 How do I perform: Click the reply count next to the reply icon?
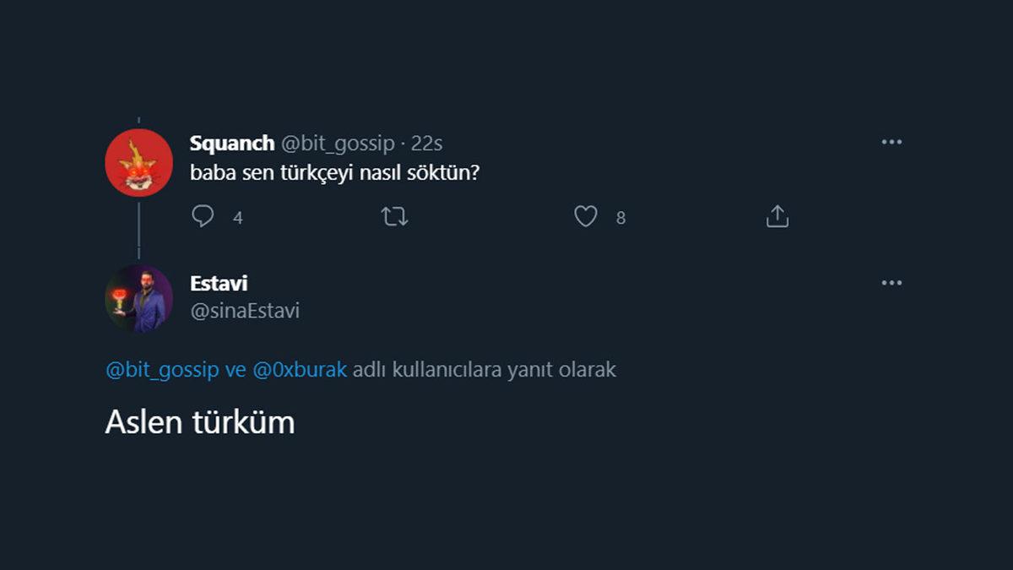tap(238, 218)
